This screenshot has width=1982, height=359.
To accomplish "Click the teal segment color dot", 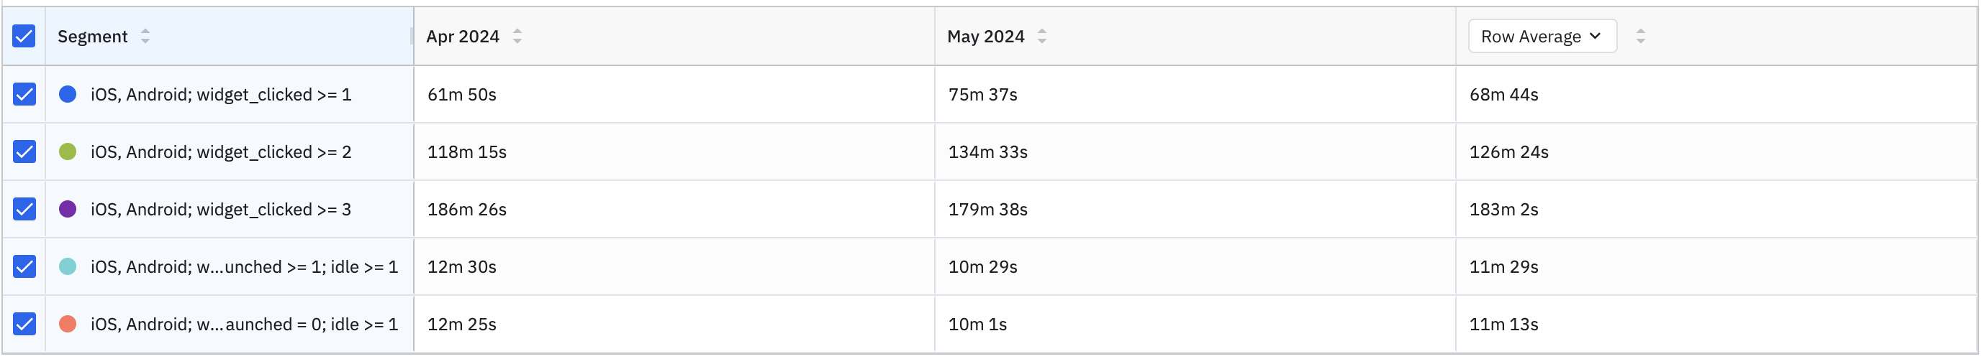I will coord(68,267).
